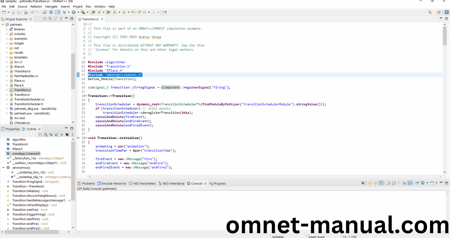Toggle Link with Editor in Project Explorer
This screenshot has width=450, height=238.
click(x=50, y=19)
